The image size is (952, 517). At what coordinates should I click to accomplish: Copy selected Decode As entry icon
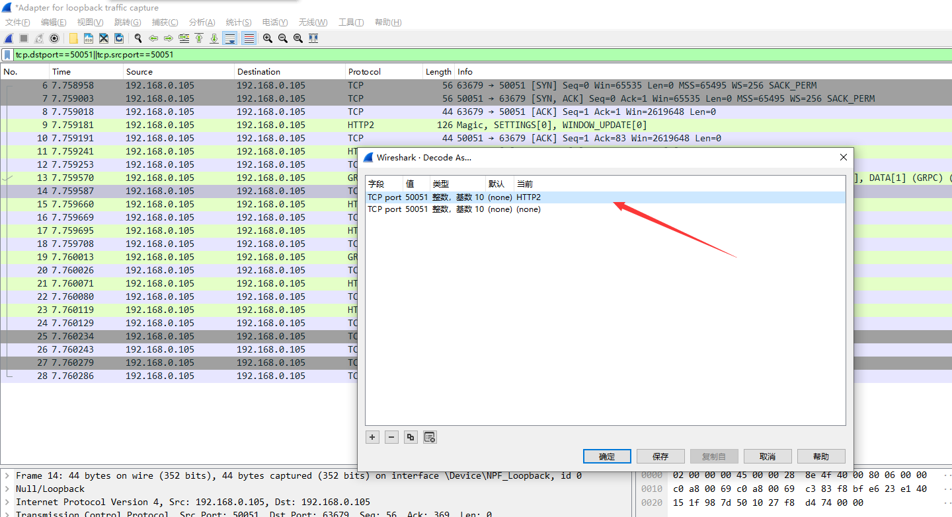pyautogui.click(x=411, y=437)
